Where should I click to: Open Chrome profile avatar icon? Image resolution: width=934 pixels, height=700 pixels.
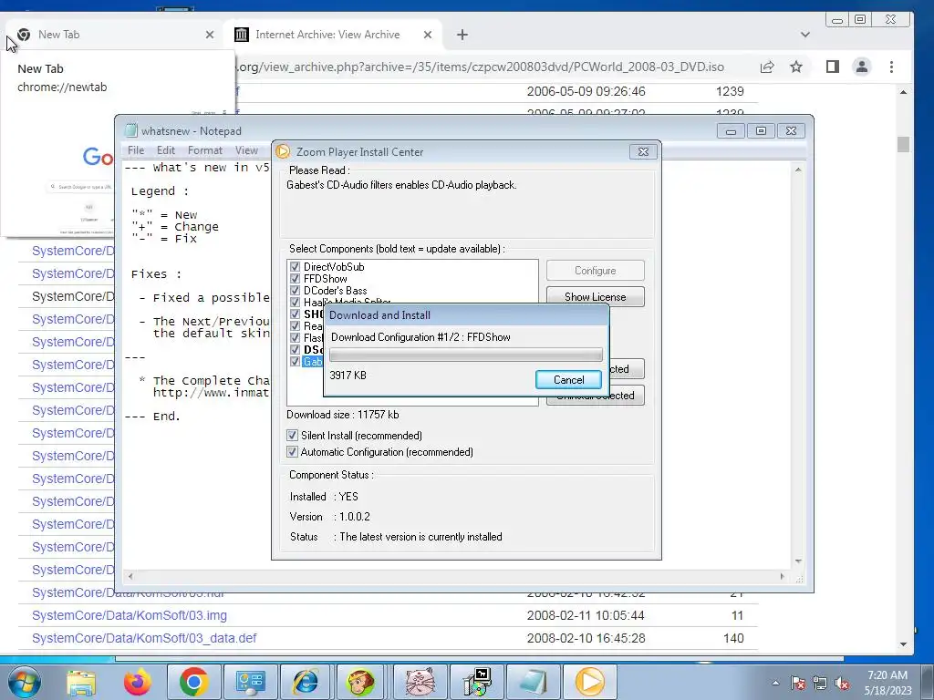pyautogui.click(x=862, y=67)
